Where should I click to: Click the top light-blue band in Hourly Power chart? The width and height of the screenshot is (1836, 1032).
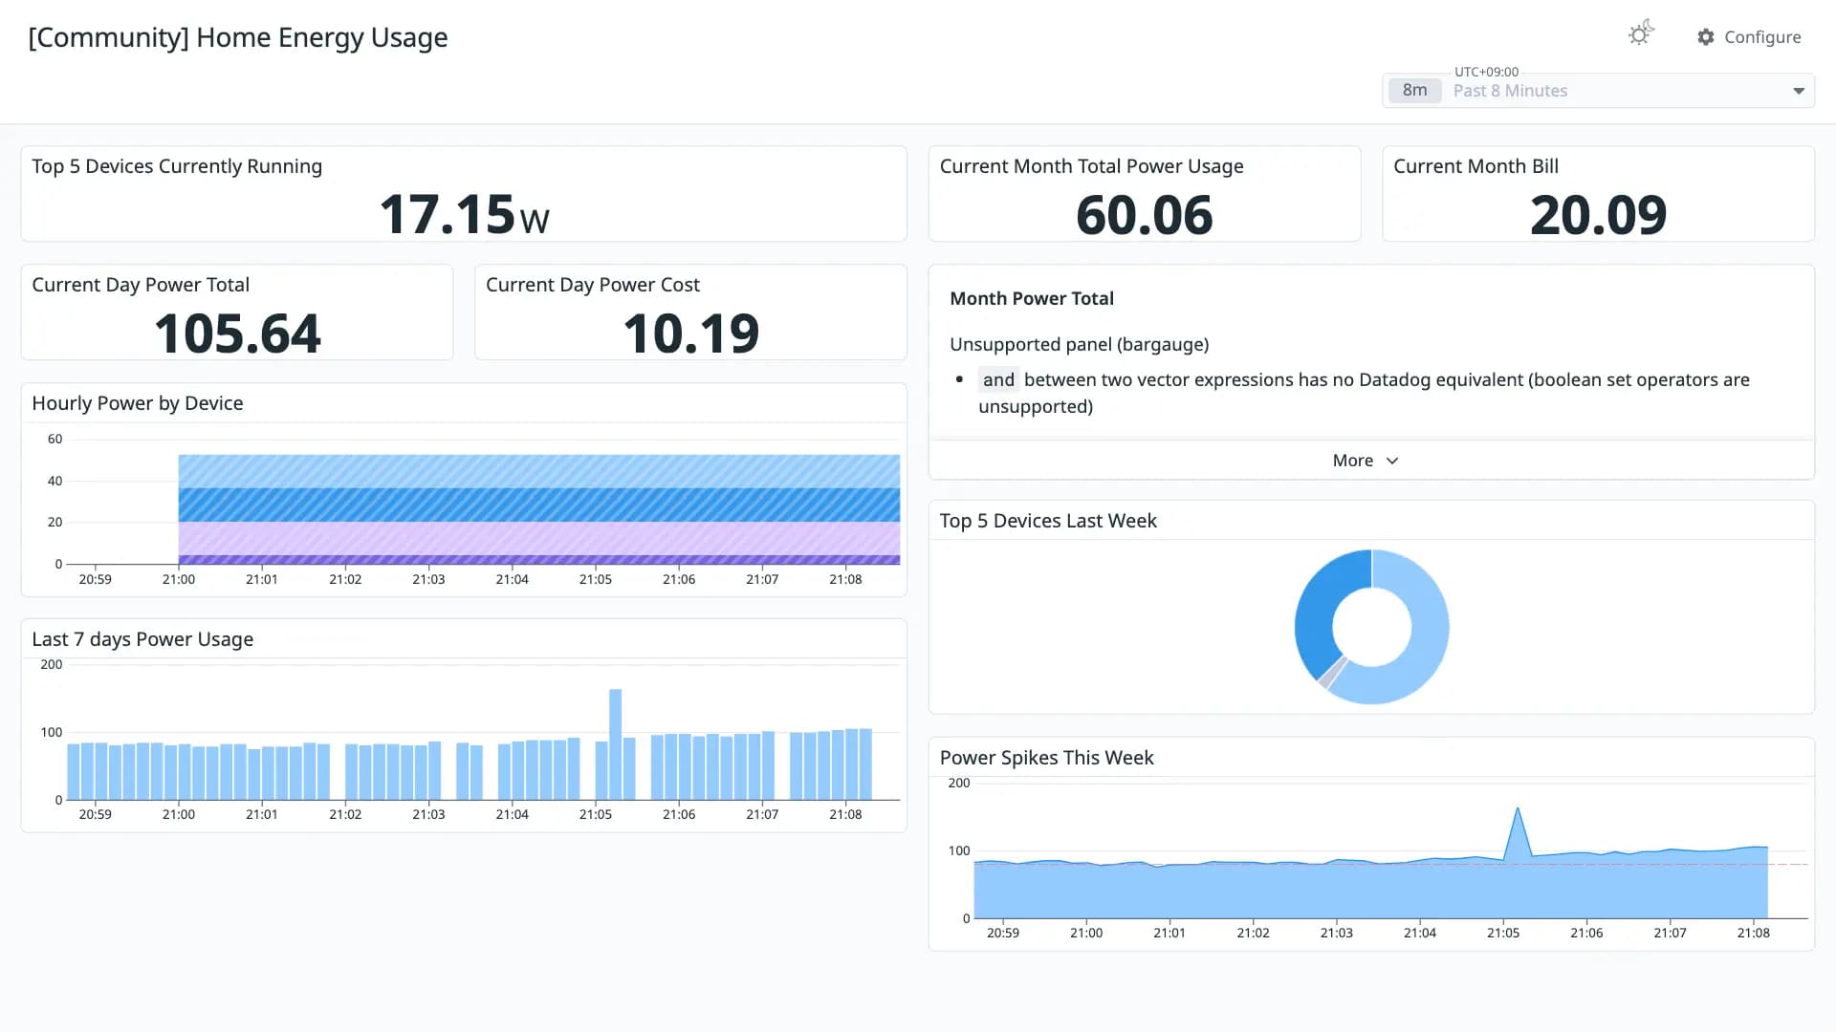click(539, 471)
